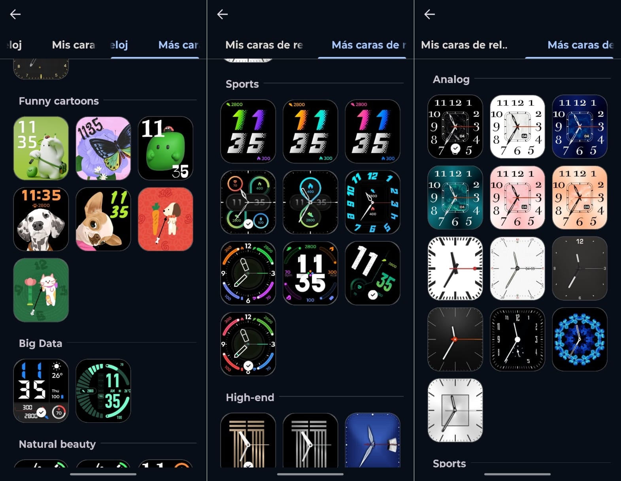
Task: Open 'Mis caras de re' tab in middle panel
Action: (x=264, y=45)
